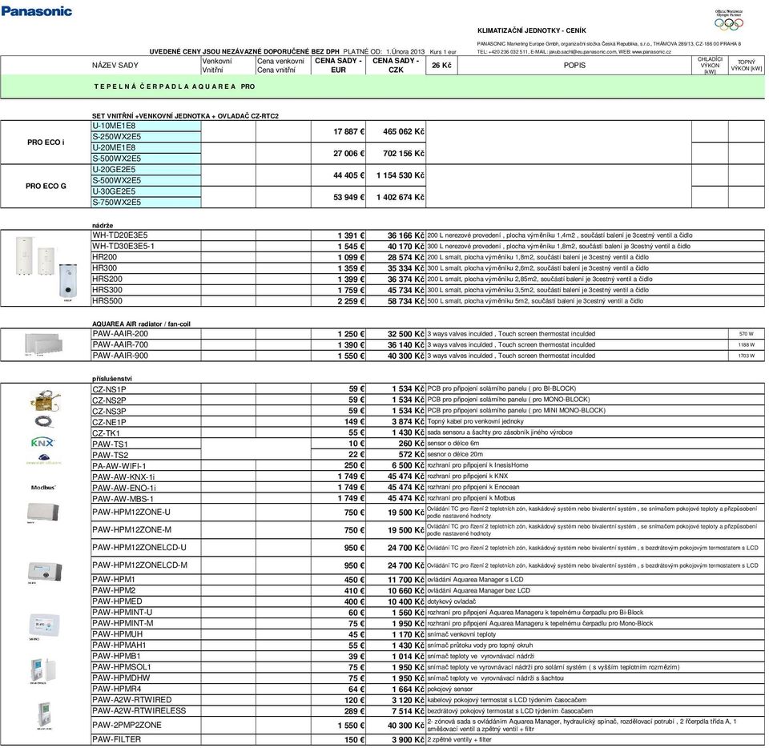The image size is (769, 748).
Task: Select the 'PAW-HPM12ZONELCD-M' accessory name
Action: pos(139,565)
